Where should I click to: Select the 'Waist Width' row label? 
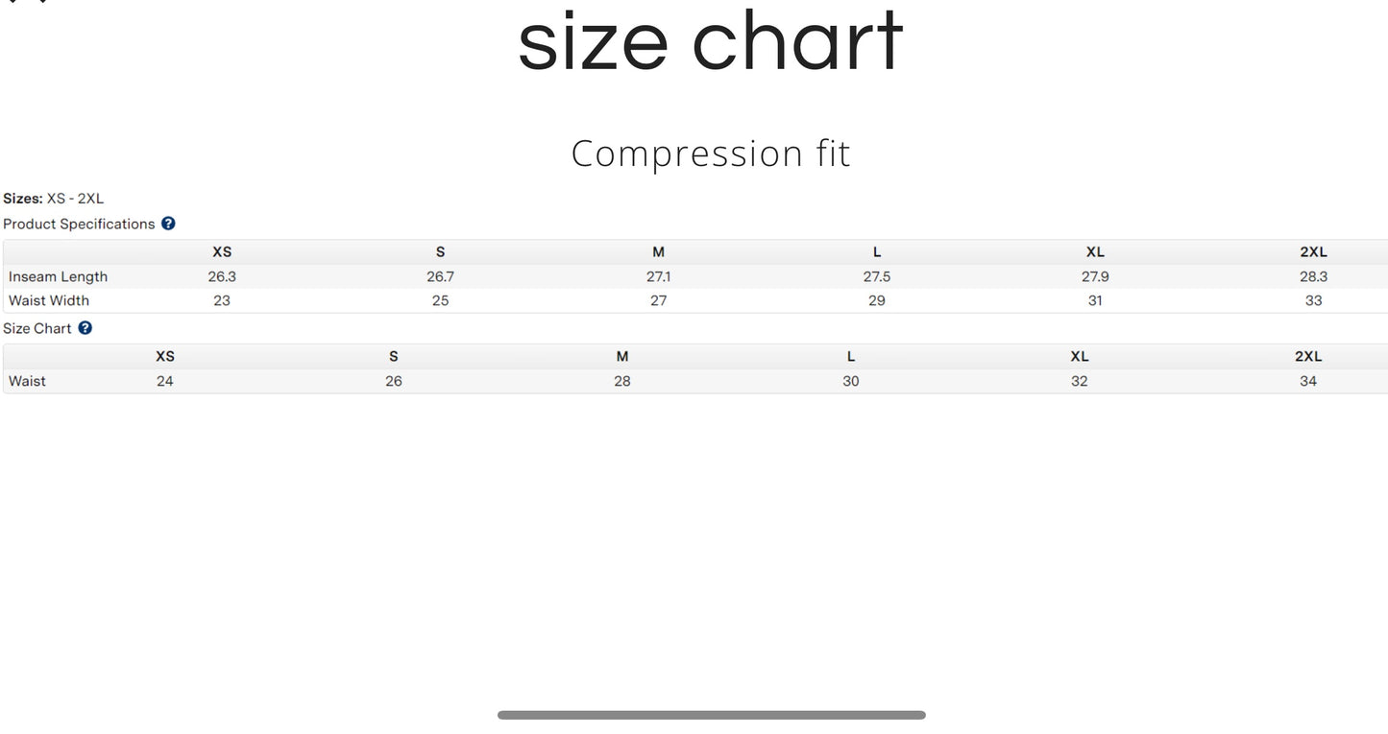tap(49, 300)
